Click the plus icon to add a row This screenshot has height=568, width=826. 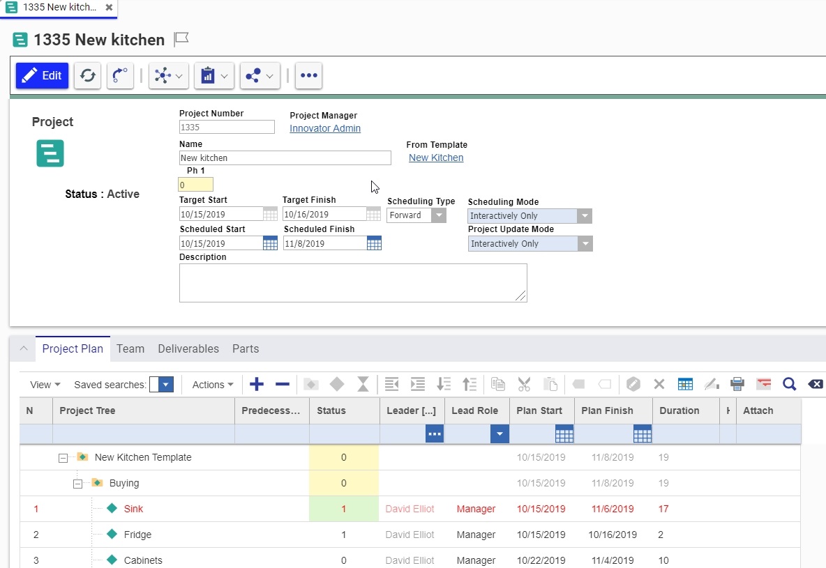[257, 384]
